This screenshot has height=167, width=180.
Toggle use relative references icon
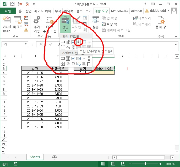[26, 24]
